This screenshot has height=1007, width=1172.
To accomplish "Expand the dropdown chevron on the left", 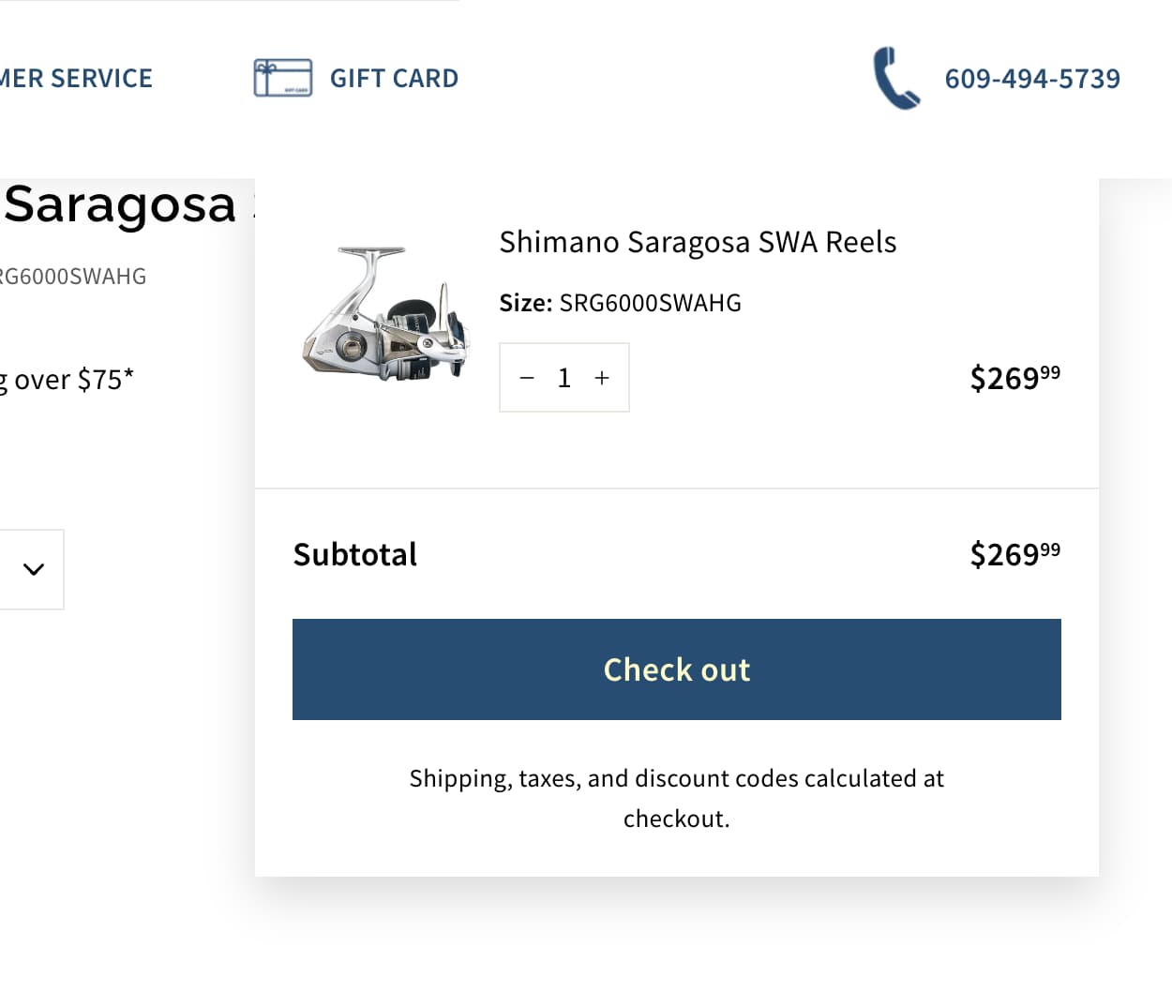I will coord(34,569).
